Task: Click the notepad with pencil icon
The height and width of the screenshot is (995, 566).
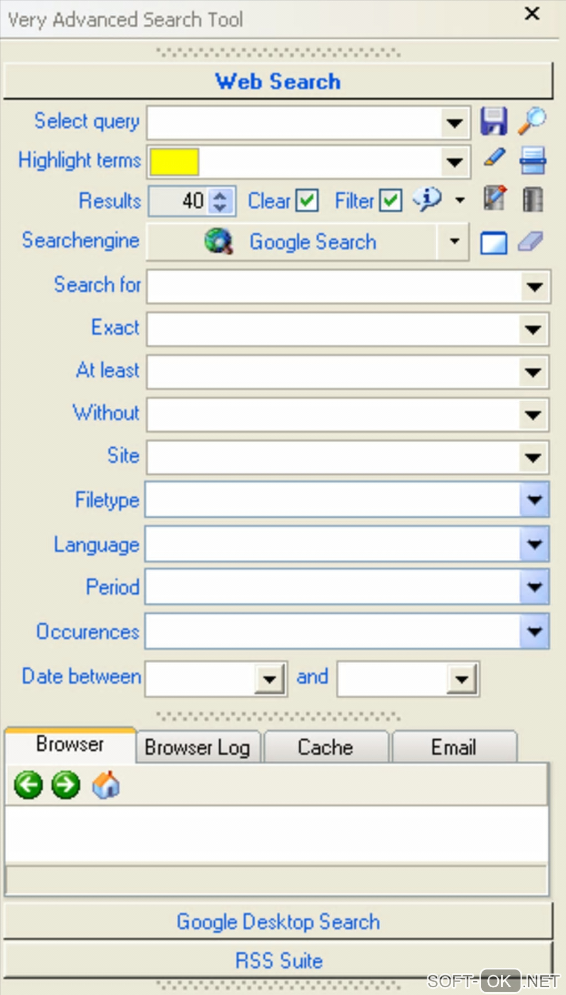Action: click(494, 199)
